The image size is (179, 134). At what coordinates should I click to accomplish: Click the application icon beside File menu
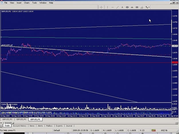(2, 3)
